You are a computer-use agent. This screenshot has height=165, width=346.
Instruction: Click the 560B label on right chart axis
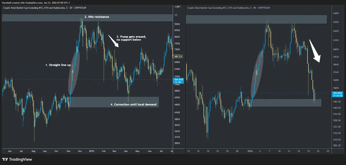pyautogui.click(x=336, y=88)
